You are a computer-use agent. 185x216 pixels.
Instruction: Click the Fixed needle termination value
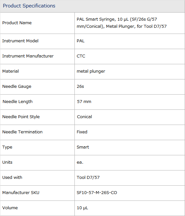[x=82, y=132]
